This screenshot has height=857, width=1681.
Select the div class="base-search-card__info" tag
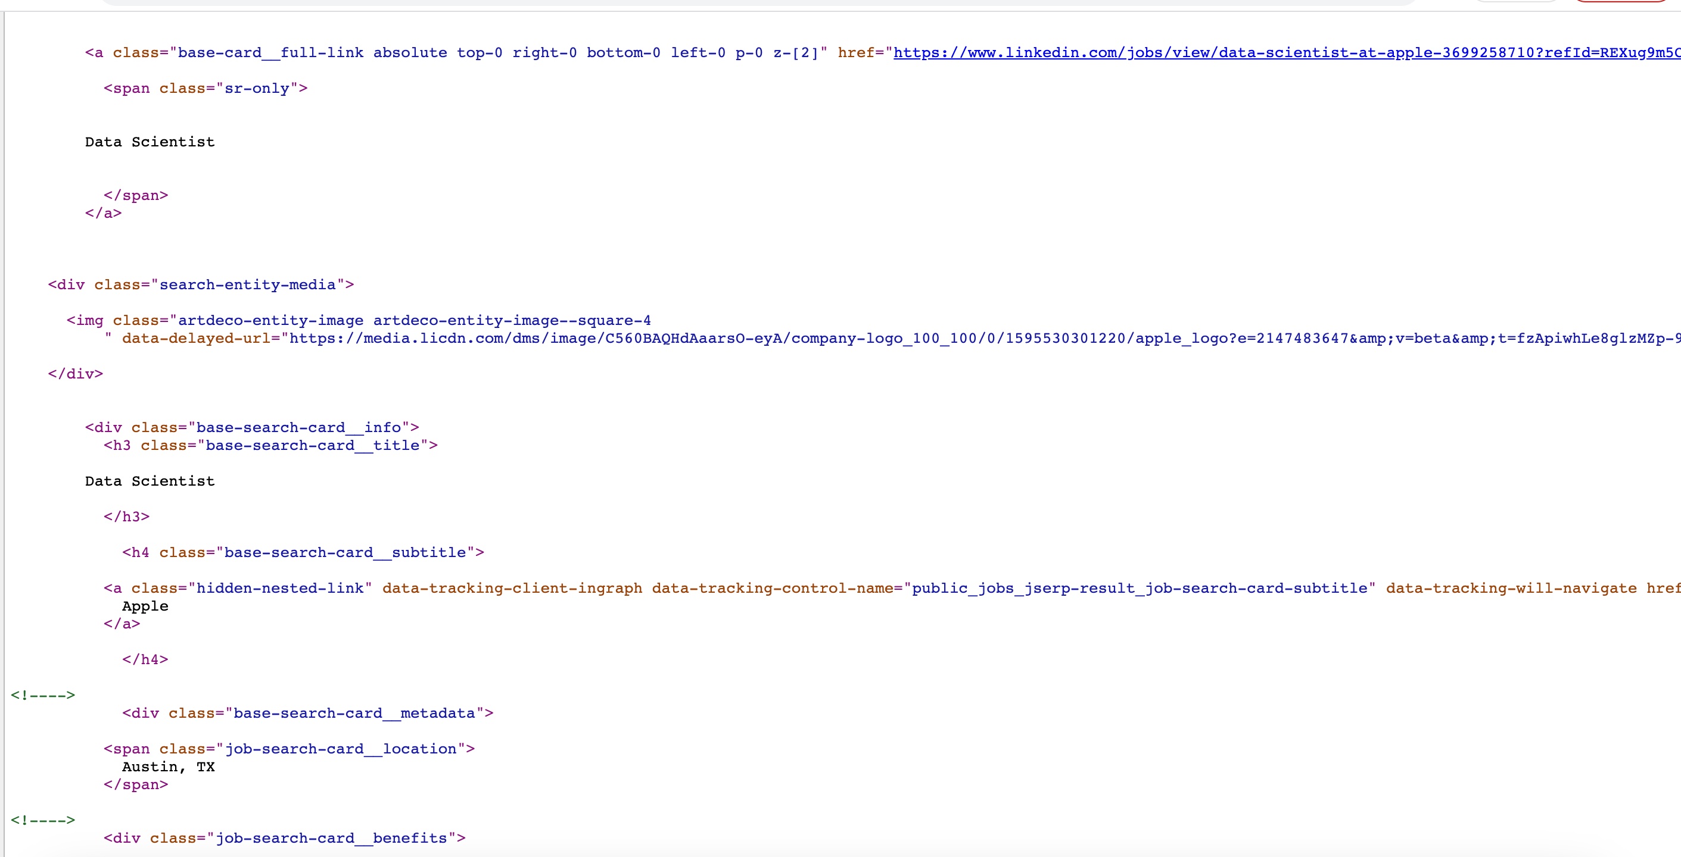click(252, 428)
